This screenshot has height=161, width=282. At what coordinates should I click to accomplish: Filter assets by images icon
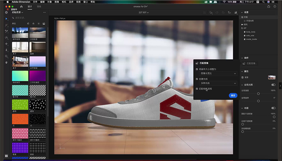[44, 24]
